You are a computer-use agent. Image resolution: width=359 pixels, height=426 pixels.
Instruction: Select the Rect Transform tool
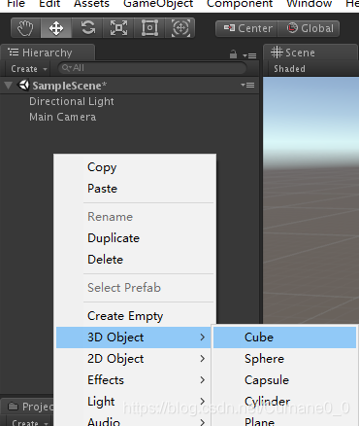149,28
